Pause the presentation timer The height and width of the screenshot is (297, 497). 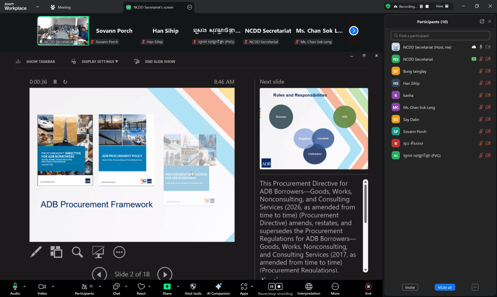tap(55, 82)
